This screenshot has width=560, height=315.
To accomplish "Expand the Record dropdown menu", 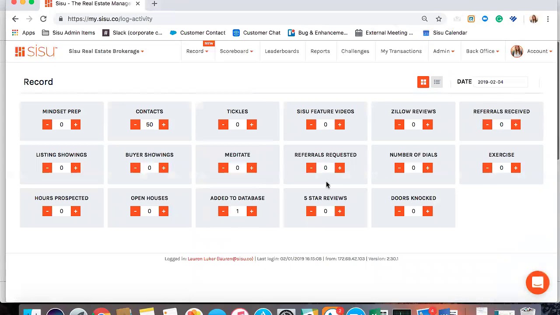I will pyautogui.click(x=197, y=51).
